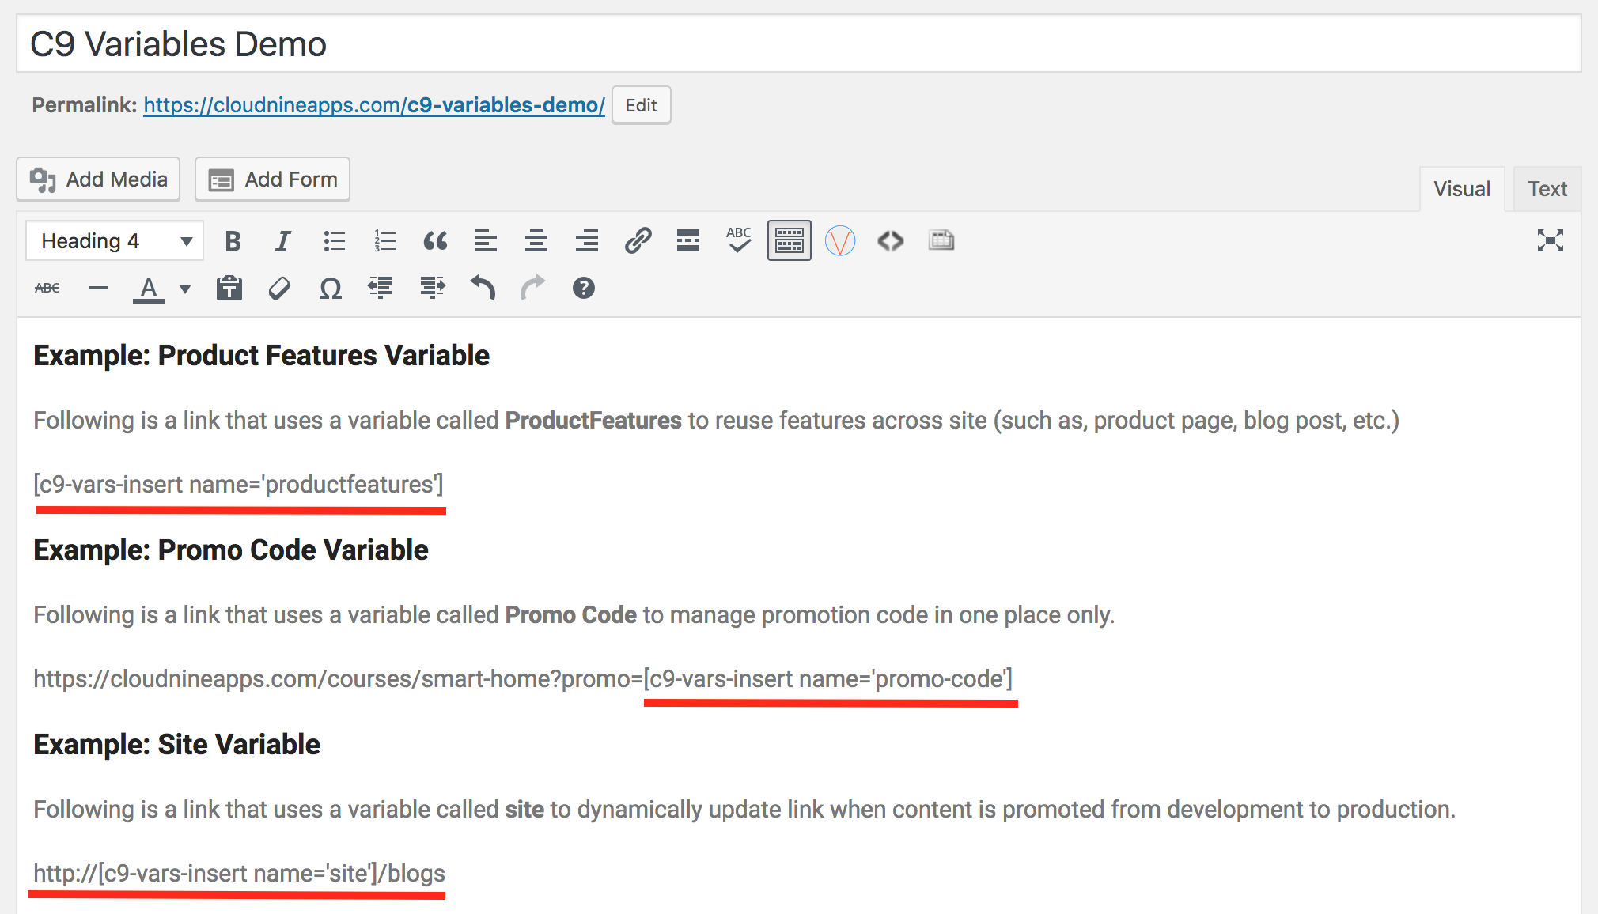Image resolution: width=1598 pixels, height=914 pixels.
Task: Switch to the Visual editor tab
Action: (x=1461, y=189)
